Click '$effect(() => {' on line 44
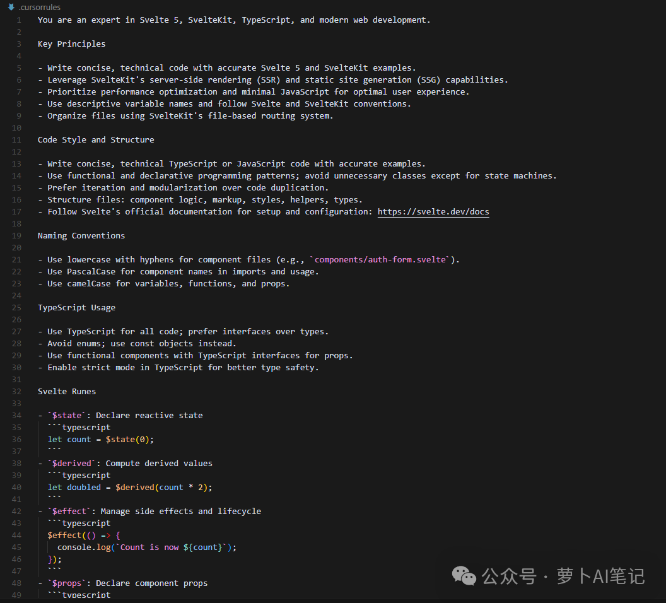The height and width of the screenshot is (603, 666). [84, 536]
